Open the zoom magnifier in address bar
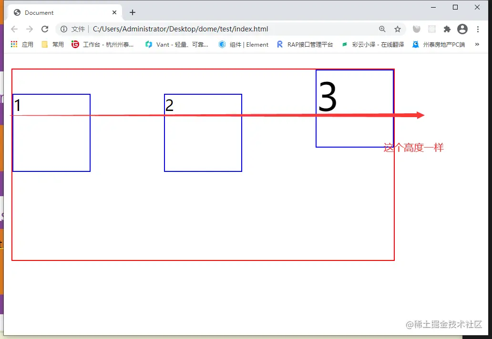The height and width of the screenshot is (339, 492). (382, 29)
